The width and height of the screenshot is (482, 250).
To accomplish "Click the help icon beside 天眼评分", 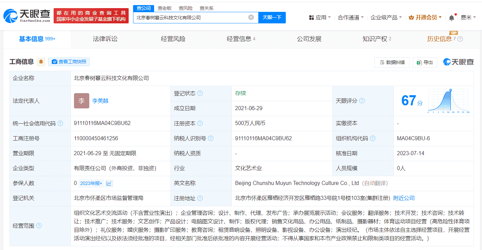I will tap(362, 100).
